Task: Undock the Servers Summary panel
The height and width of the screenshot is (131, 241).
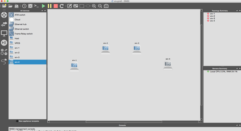Action: (x=237, y=68)
